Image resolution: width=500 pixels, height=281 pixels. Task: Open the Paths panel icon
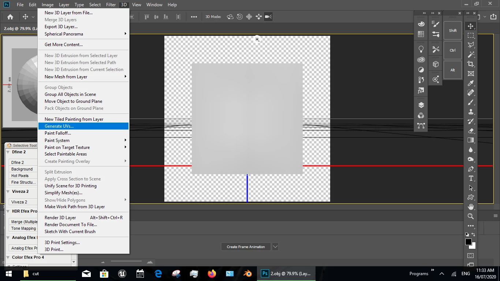pos(421,125)
